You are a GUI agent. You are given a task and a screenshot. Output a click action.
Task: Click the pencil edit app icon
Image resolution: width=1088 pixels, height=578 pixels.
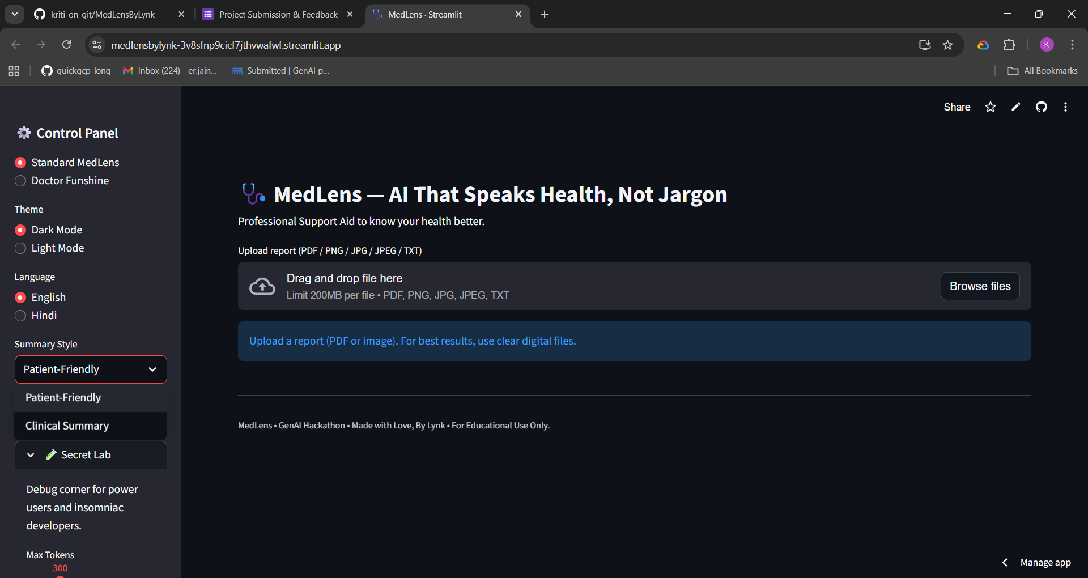[1015, 107]
